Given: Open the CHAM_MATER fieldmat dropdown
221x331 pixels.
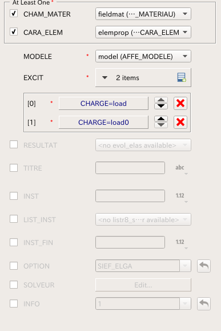Looking at the screenshot, I should point(143,14).
